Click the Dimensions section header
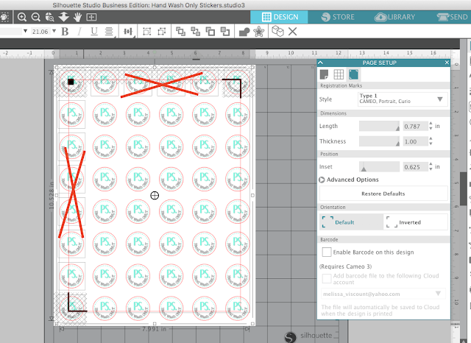Screen dimensions: 471x343 (383, 113)
